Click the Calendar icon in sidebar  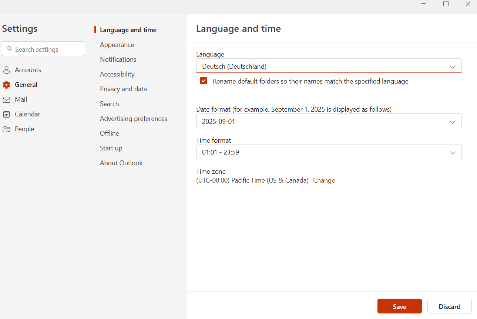tap(6, 114)
